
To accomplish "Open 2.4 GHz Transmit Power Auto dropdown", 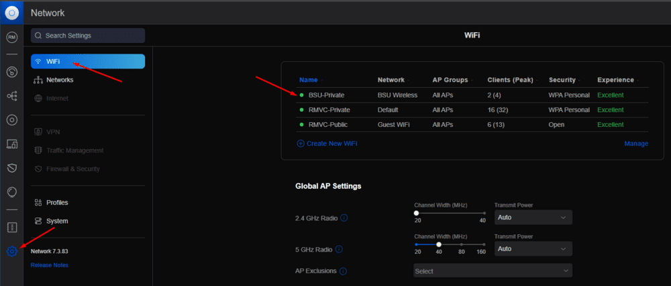I will [533, 218].
